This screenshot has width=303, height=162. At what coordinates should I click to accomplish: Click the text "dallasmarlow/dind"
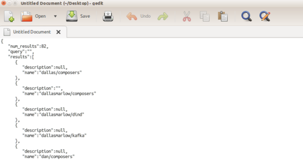coord(61,114)
